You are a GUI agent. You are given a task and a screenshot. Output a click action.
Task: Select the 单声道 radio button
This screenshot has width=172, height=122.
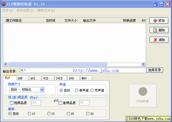pyautogui.click(x=77, y=90)
